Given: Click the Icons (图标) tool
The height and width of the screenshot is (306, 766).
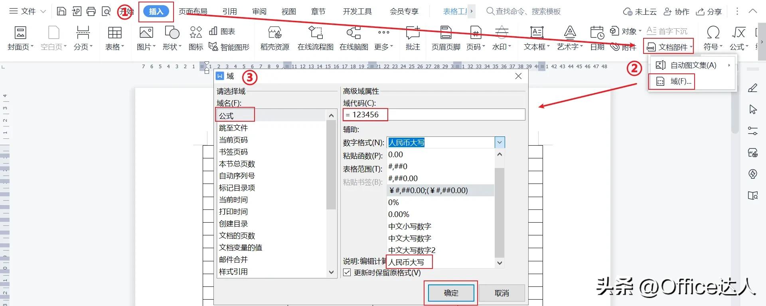Looking at the screenshot, I should [196, 38].
